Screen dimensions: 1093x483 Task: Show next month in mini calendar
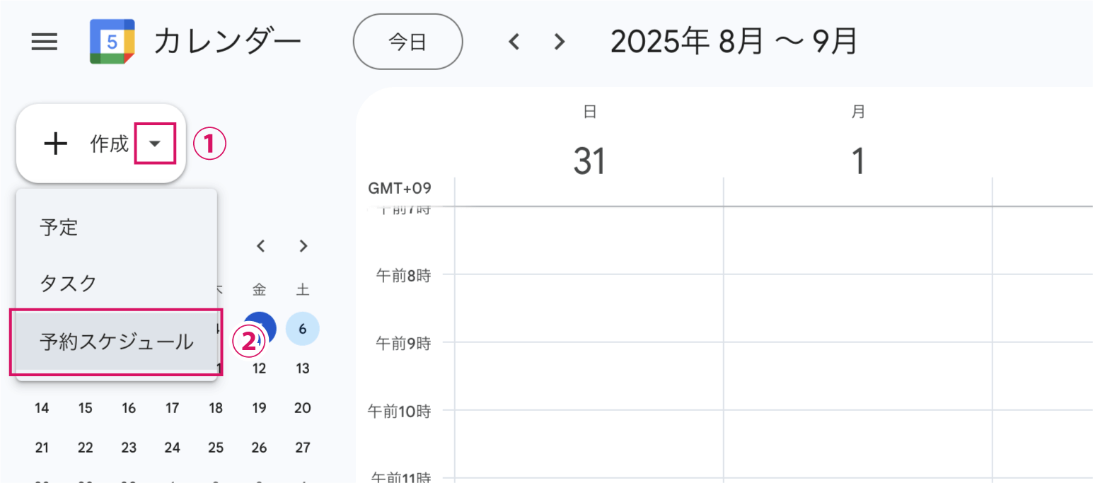click(303, 246)
